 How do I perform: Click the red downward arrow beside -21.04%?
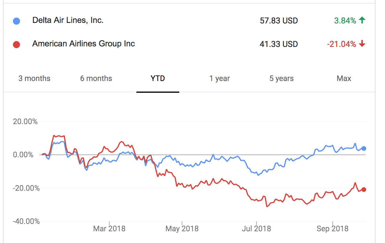[362, 44]
